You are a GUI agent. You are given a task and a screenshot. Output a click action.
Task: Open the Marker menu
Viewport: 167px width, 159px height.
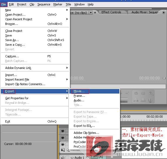(58, 5)
